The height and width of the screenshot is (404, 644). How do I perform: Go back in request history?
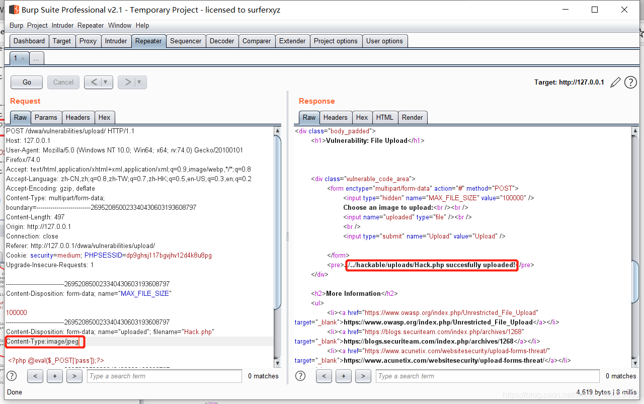point(93,82)
